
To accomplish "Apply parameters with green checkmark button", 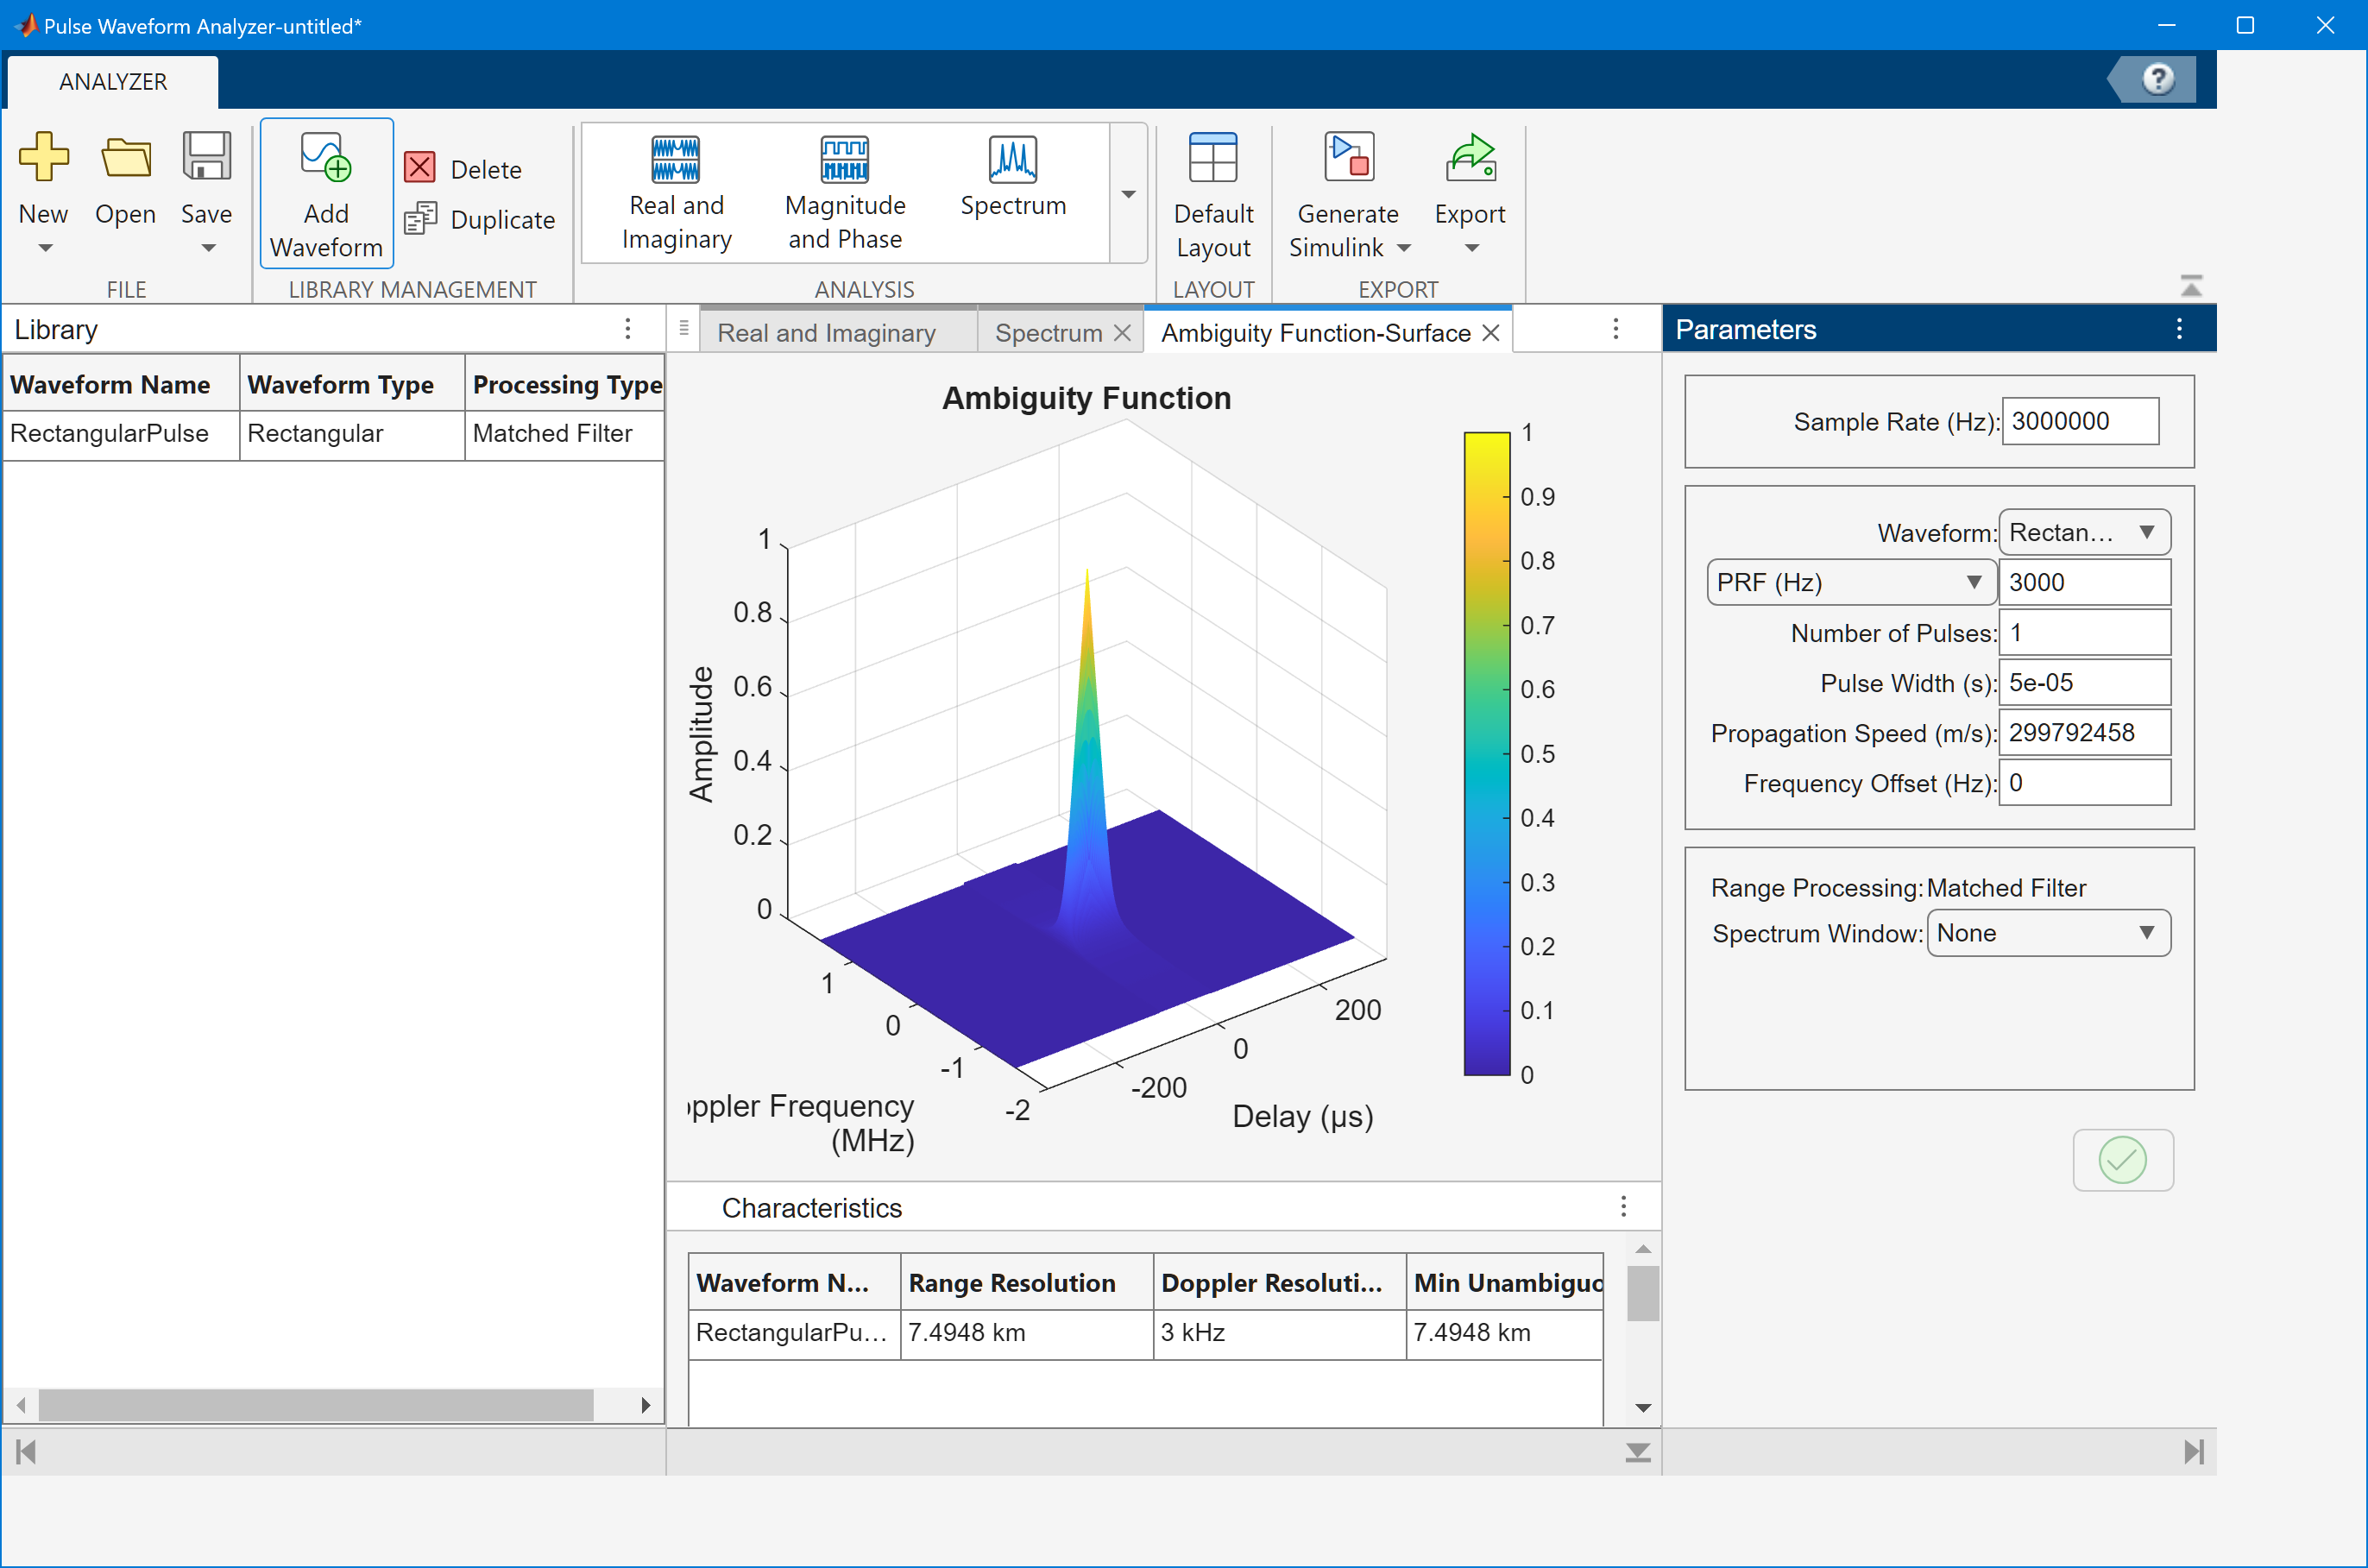I will tap(2122, 1160).
